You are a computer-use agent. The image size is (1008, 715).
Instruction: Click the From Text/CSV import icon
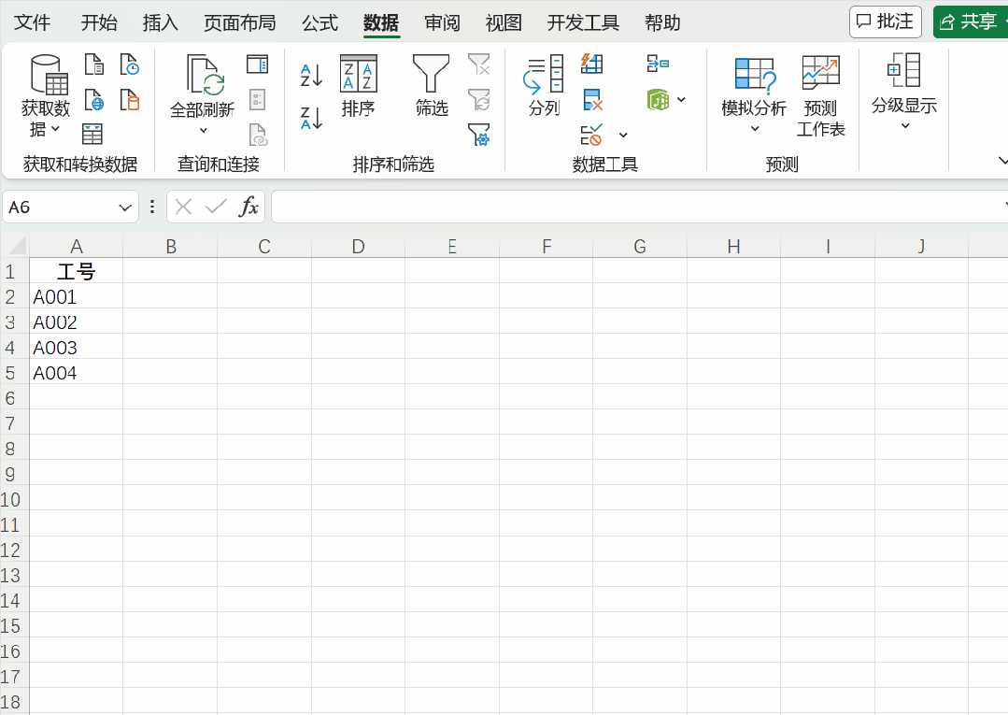coord(93,64)
